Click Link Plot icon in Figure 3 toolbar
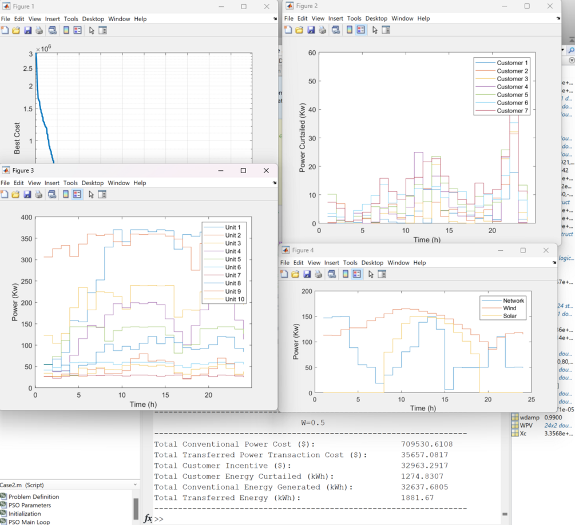The width and height of the screenshot is (575, 525). point(52,194)
